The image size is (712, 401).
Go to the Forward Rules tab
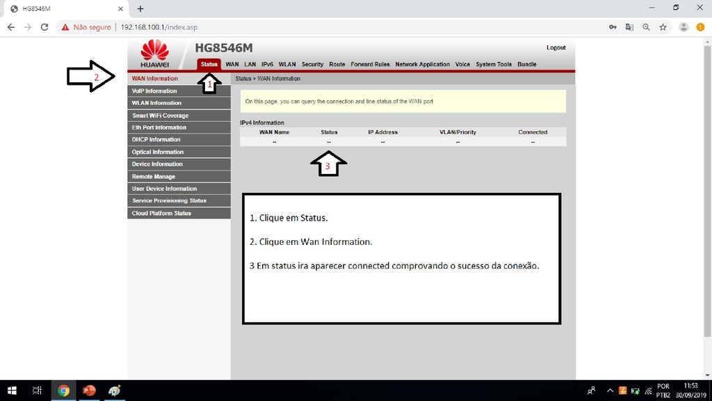click(370, 64)
